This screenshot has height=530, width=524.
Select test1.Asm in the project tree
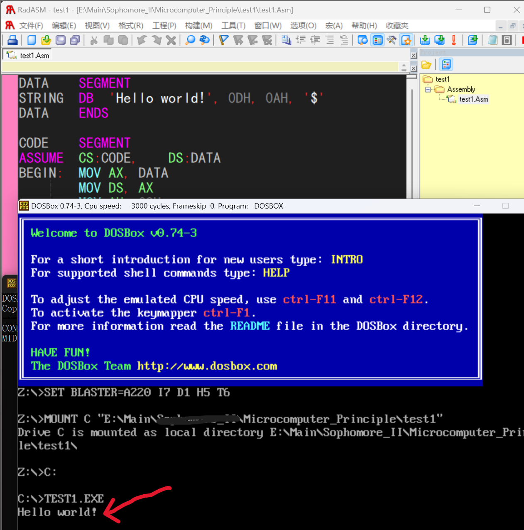pos(473,99)
